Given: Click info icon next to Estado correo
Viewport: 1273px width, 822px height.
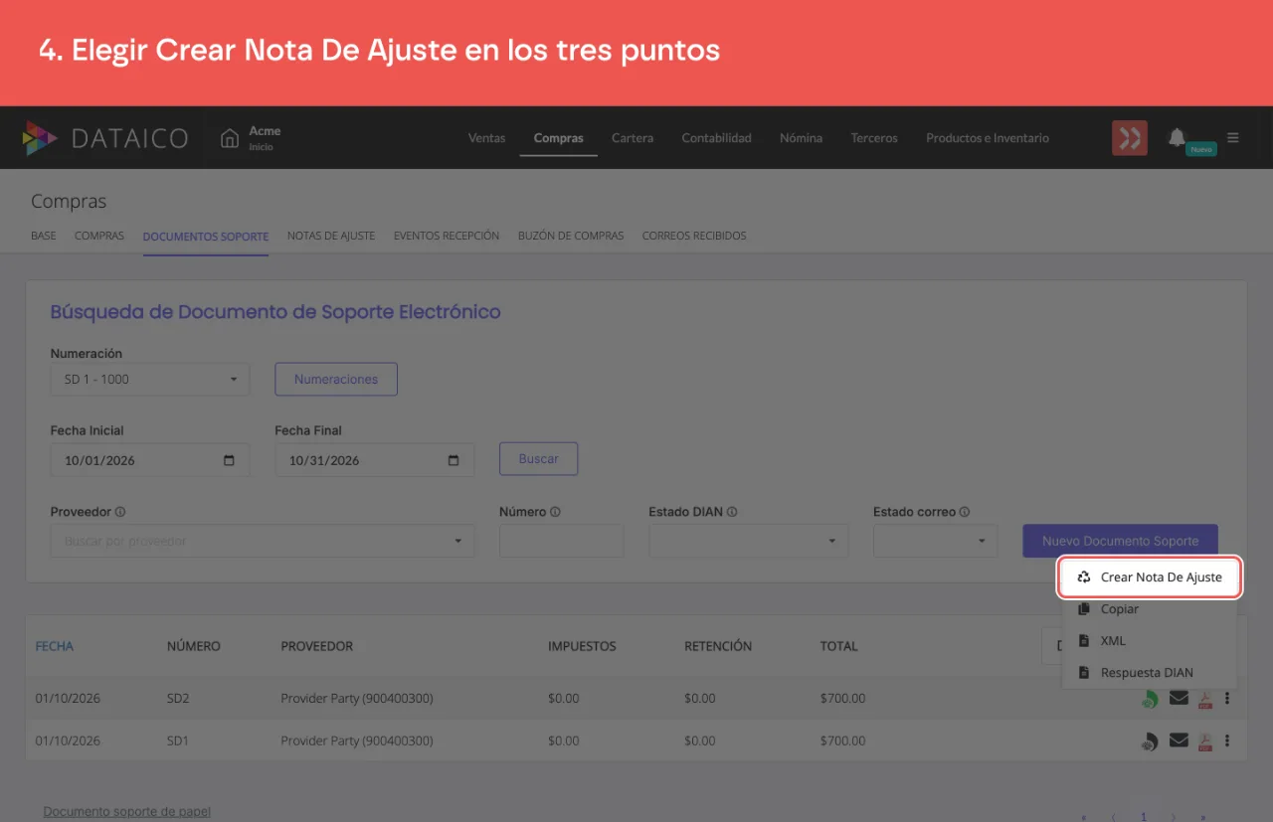Looking at the screenshot, I should click(x=965, y=512).
